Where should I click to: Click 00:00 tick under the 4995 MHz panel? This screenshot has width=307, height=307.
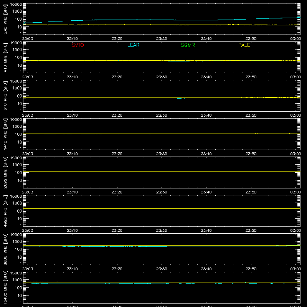pyautogui.click(x=295, y=231)
